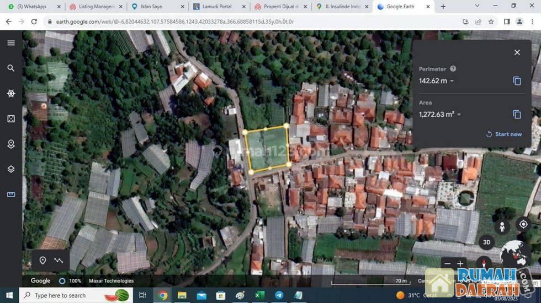This screenshot has width=541, height=303.
Task: Open Projects pin icon in sidebar
Action: click(x=11, y=144)
